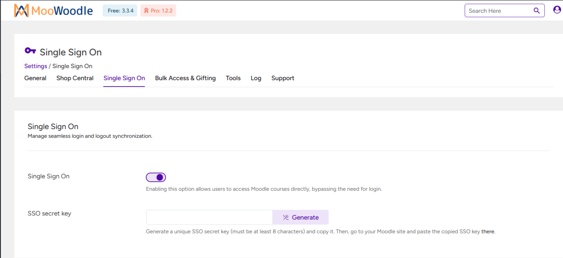This screenshot has height=258, width=563.
Task: Click the Pro badge ribbon icon
Action: 146,11
